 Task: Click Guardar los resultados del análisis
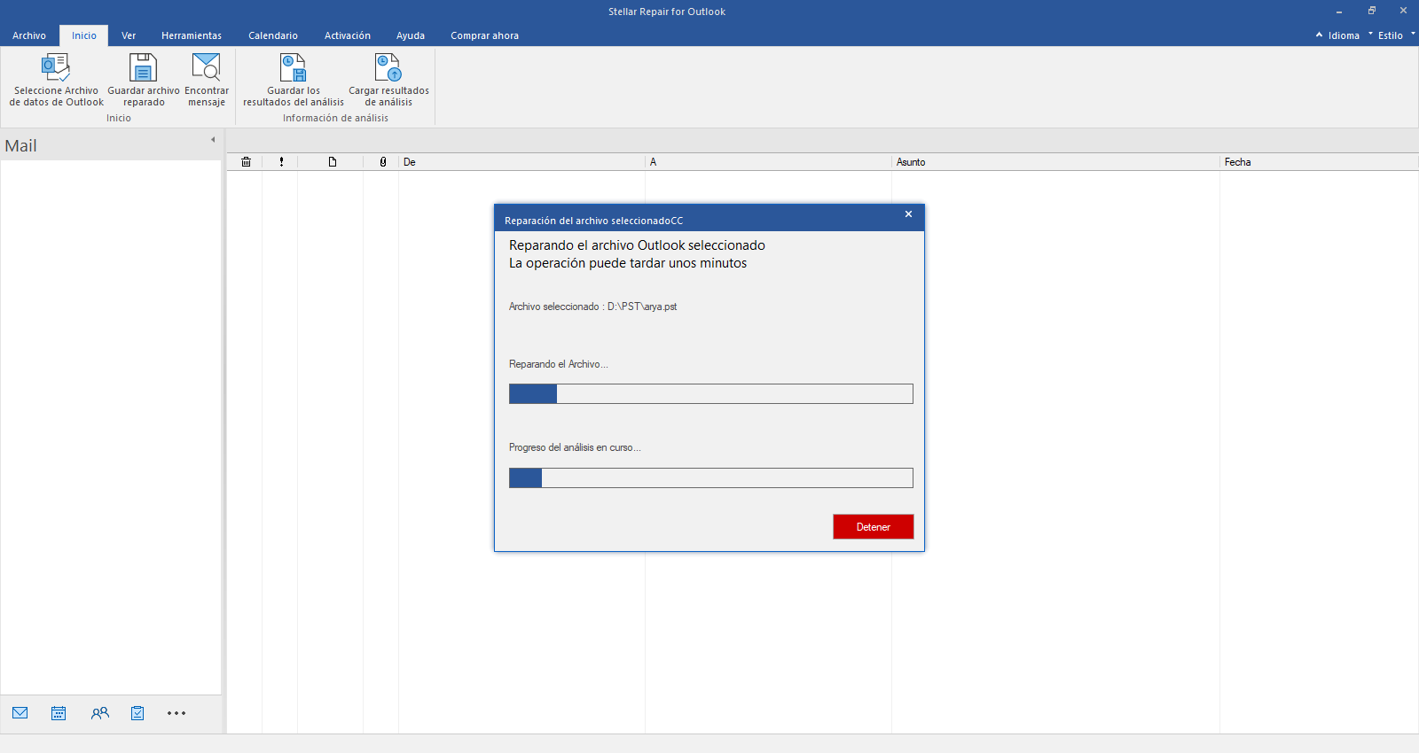tap(294, 80)
